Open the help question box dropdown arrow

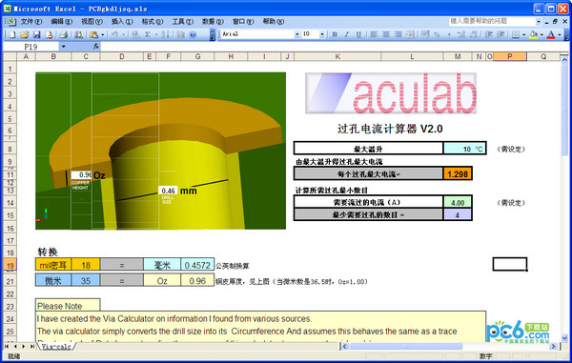(x=538, y=22)
